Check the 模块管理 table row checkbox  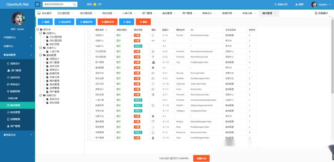89,121
